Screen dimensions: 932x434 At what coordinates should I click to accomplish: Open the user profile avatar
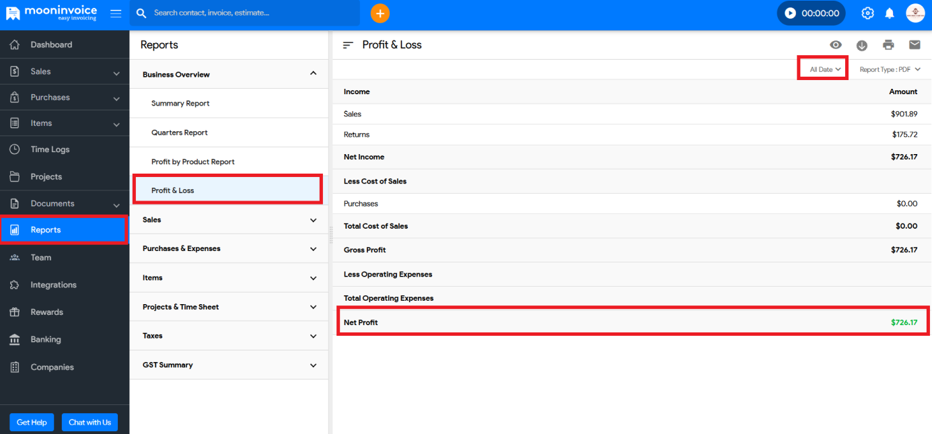(x=915, y=13)
